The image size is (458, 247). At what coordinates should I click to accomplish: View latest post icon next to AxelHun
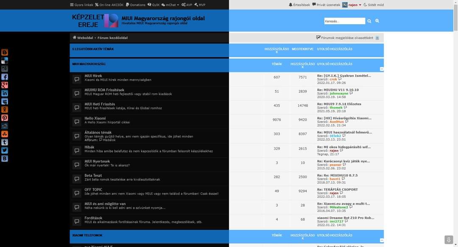(x=346, y=122)
